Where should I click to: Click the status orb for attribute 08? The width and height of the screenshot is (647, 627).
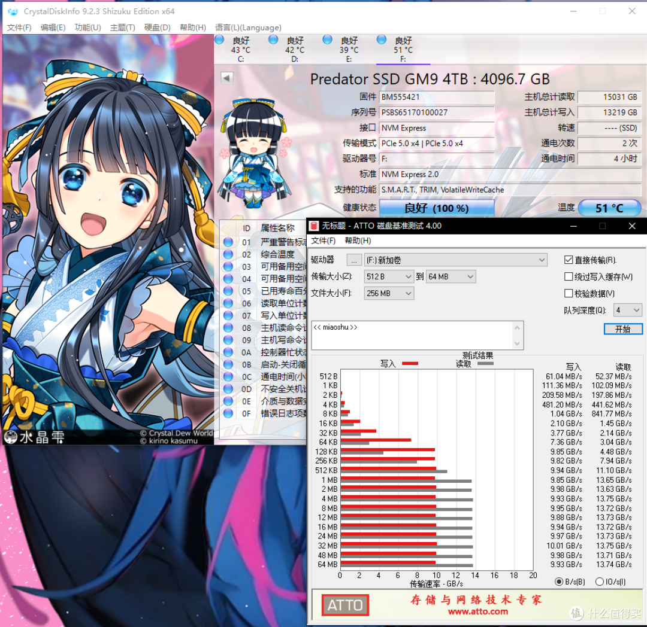click(228, 327)
